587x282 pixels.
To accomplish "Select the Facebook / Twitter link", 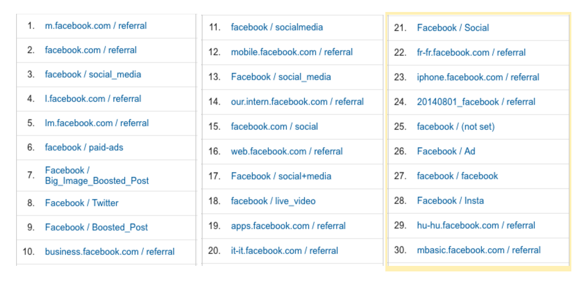I will 81,203.
